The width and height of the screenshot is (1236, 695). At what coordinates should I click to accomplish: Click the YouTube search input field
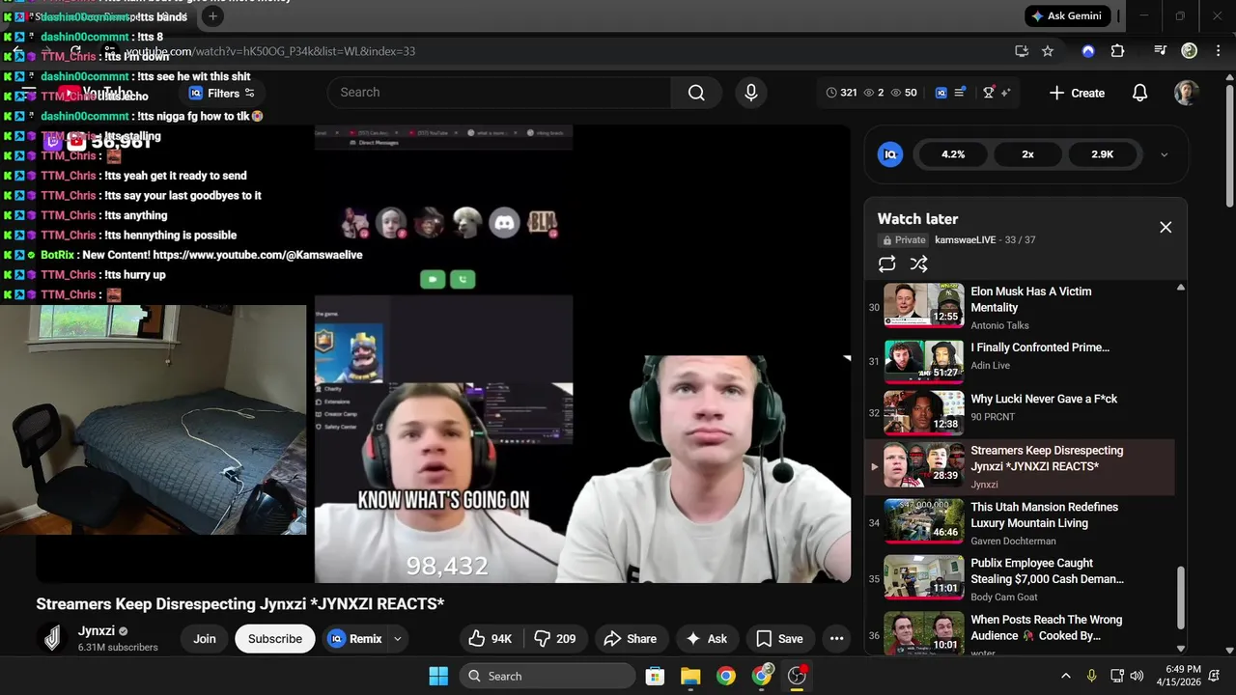click(499, 93)
